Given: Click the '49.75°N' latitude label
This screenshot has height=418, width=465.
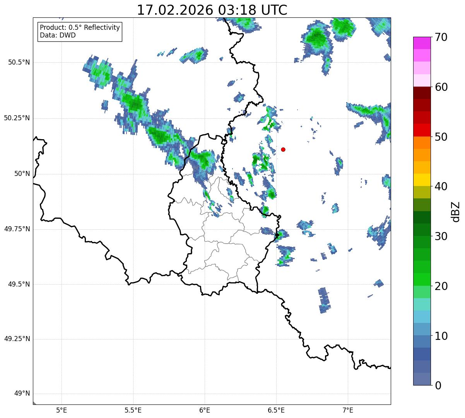Looking at the screenshot, I should [x=17, y=229].
